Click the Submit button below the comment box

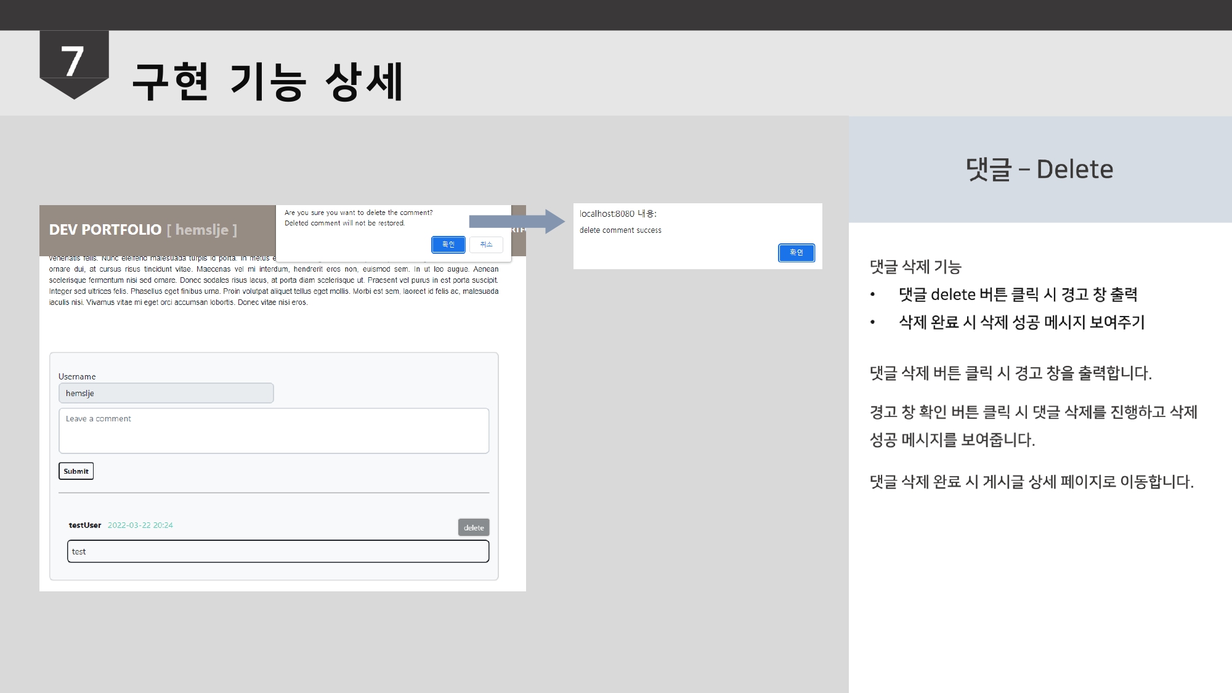76,471
